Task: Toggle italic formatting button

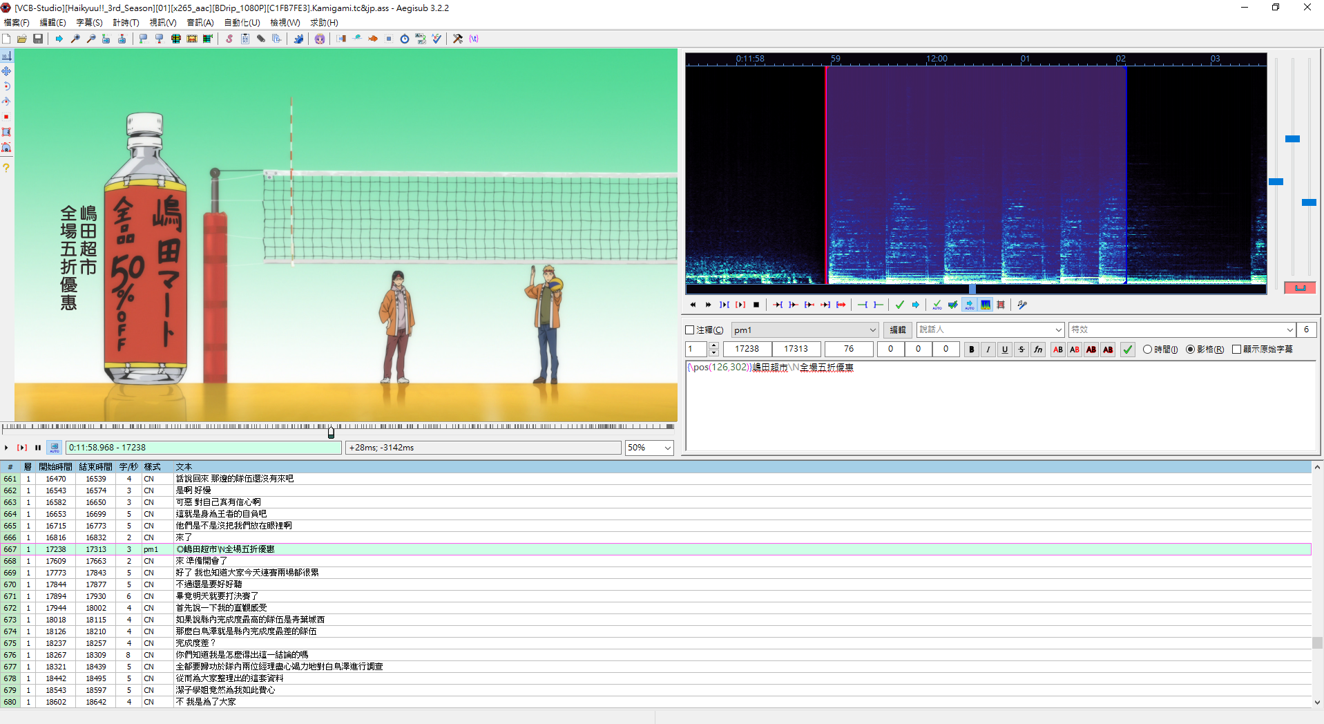Action: [x=988, y=350]
